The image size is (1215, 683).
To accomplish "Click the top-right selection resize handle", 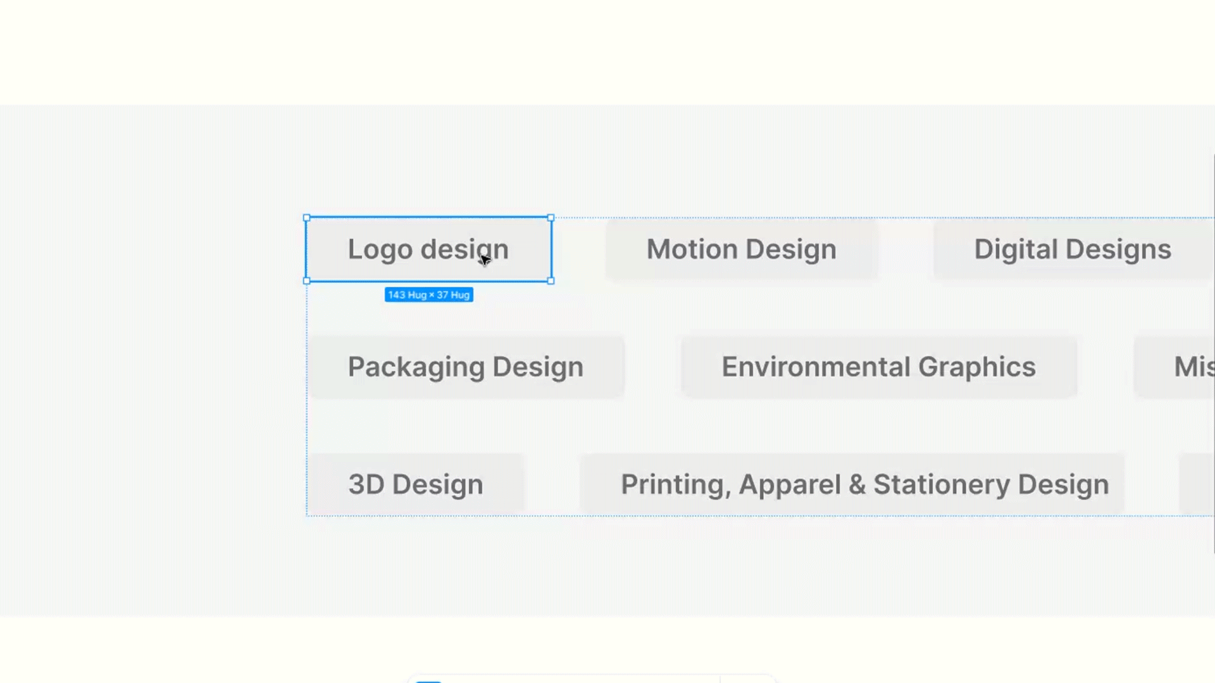I will click(x=551, y=218).
